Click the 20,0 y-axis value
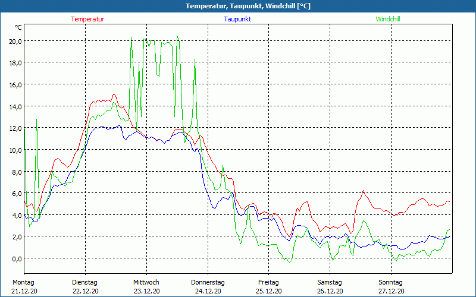 [x=15, y=41]
